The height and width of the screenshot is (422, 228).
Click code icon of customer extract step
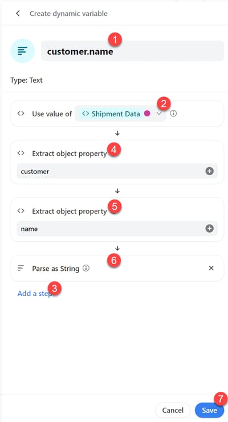coord(21,153)
